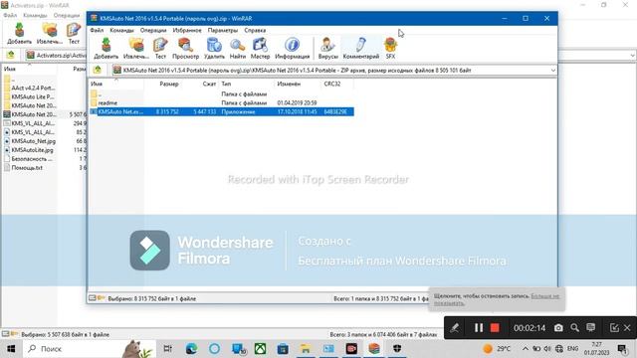Viewport: 637px width, 358px height.
Task: Select the parent ".." folder row in front window
Action: 221,94
